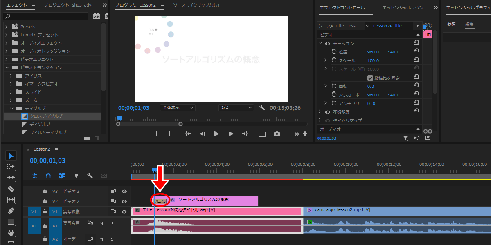Select the Hand tool

[x=11, y=233]
